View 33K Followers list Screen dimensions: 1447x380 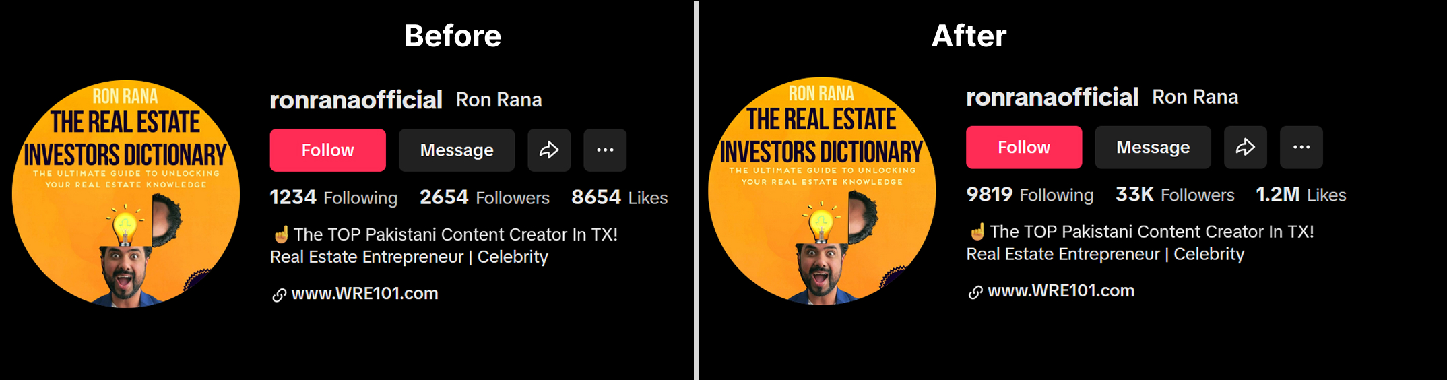coord(1175,195)
